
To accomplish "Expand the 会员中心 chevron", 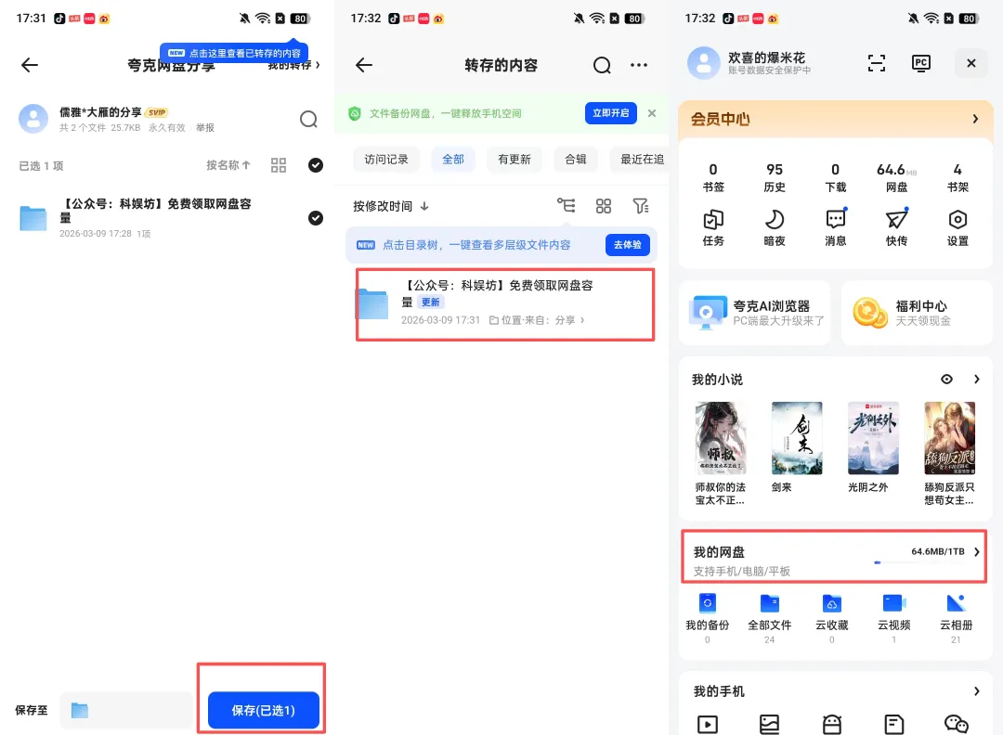I will tap(975, 119).
